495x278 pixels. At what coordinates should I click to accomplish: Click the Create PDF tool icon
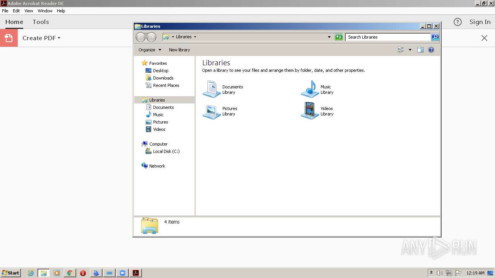click(x=9, y=38)
